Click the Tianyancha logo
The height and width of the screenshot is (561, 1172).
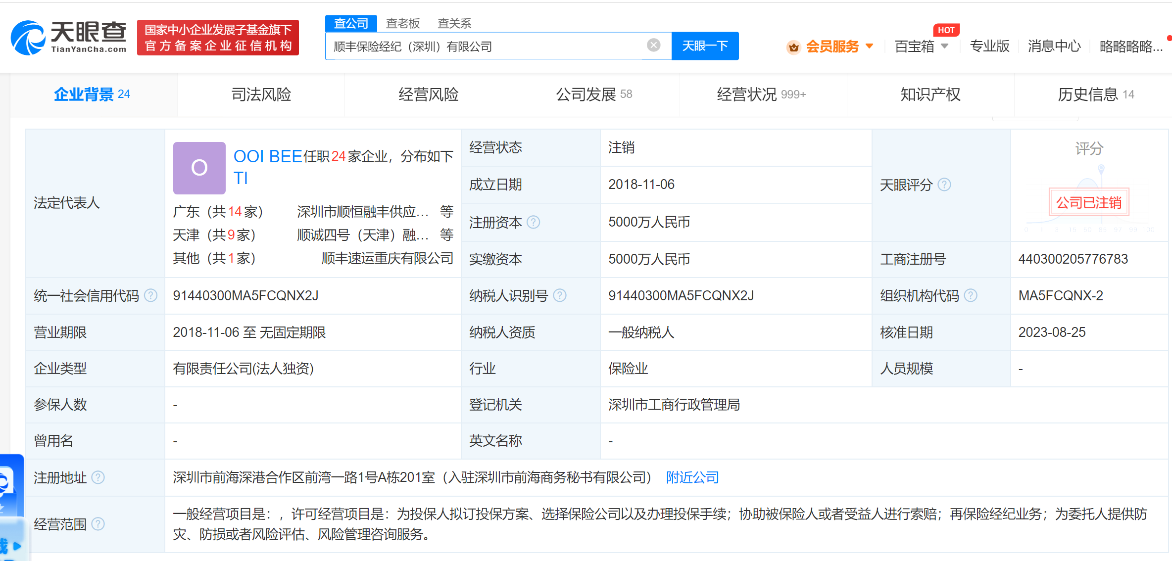click(69, 37)
